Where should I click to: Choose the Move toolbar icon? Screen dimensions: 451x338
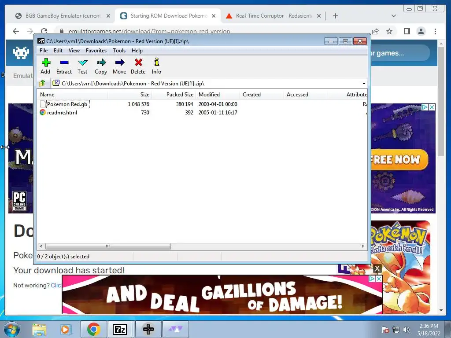pos(120,62)
